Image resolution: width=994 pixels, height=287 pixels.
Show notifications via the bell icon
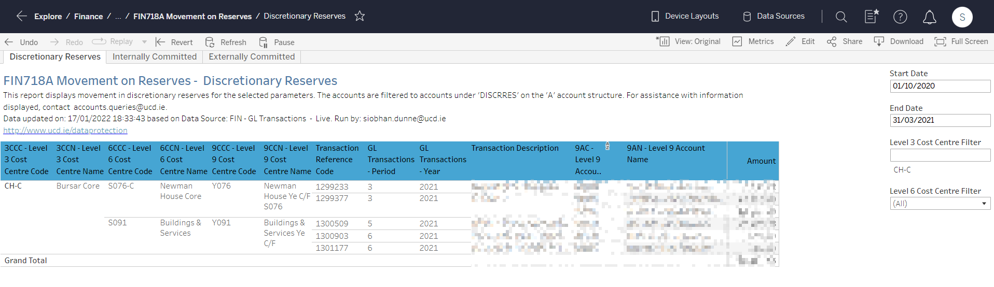pyautogui.click(x=929, y=17)
